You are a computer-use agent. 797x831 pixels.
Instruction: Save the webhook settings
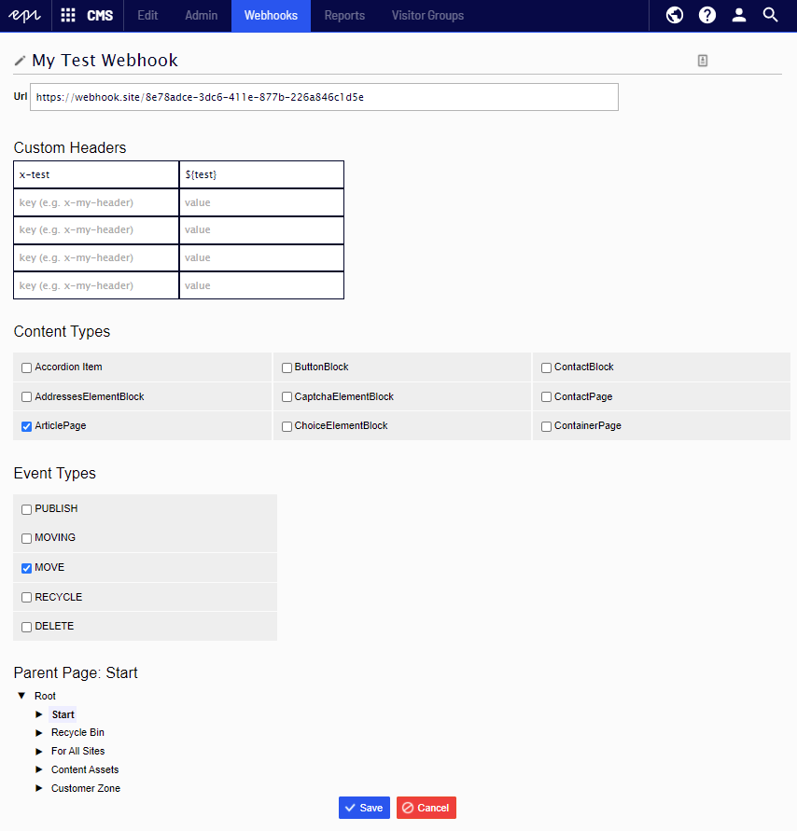364,808
